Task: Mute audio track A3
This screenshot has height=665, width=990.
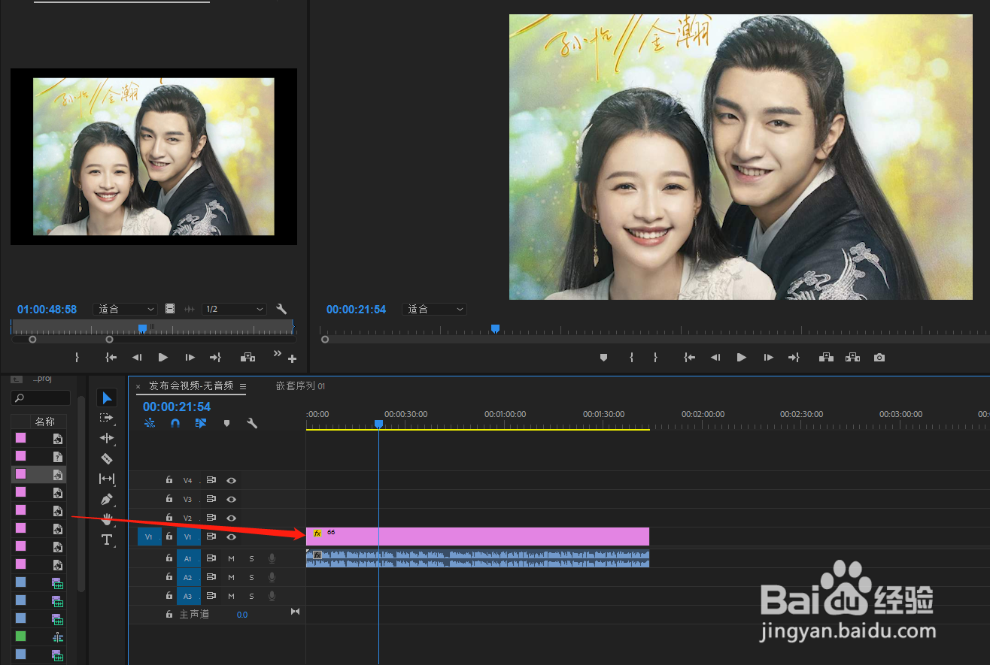Action: point(232,596)
